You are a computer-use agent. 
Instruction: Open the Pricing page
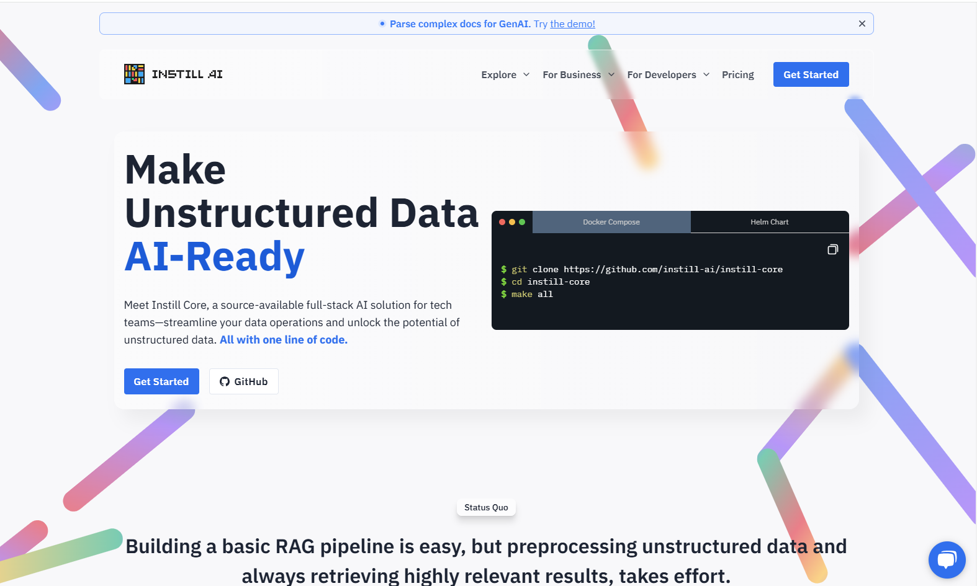click(737, 74)
